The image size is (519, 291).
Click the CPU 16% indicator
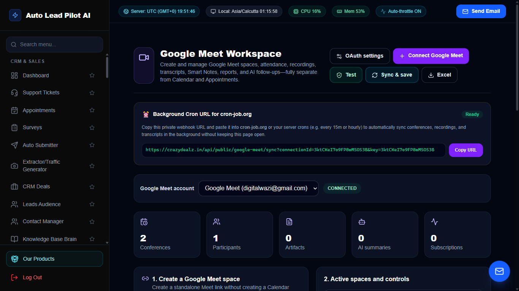tap(307, 11)
